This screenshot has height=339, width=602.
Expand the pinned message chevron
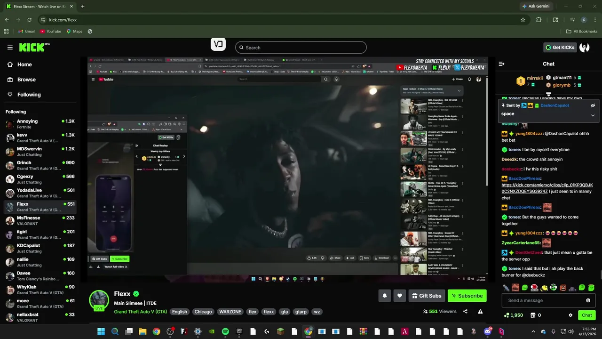coord(593,115)
